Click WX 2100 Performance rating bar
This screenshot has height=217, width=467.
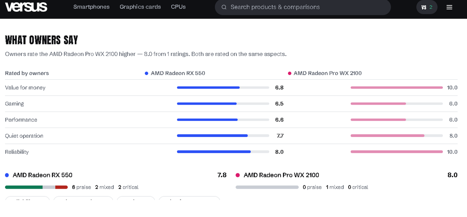click(x=397, y=120)
